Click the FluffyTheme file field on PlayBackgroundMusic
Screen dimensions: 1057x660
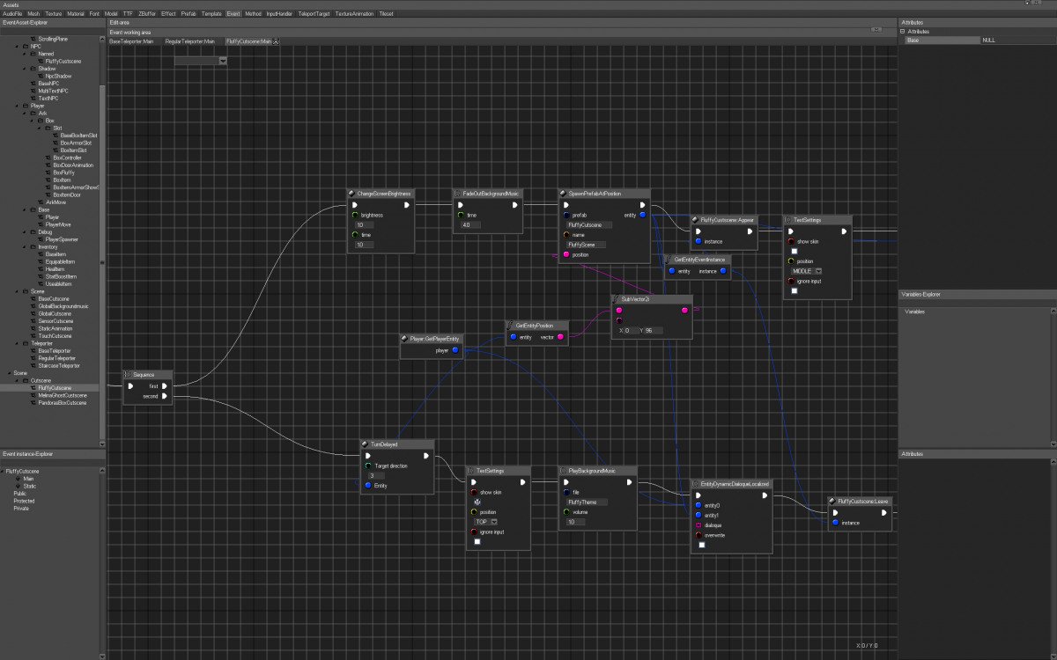pyautogui.click(x=588, y=502)
